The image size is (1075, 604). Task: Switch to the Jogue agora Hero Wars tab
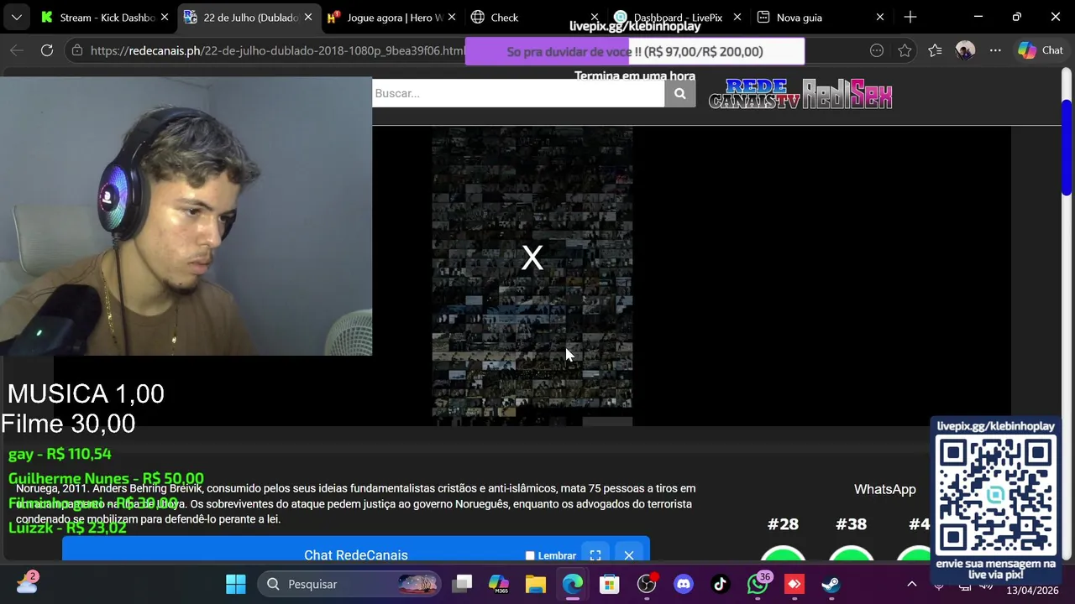[x=392, y=17]
